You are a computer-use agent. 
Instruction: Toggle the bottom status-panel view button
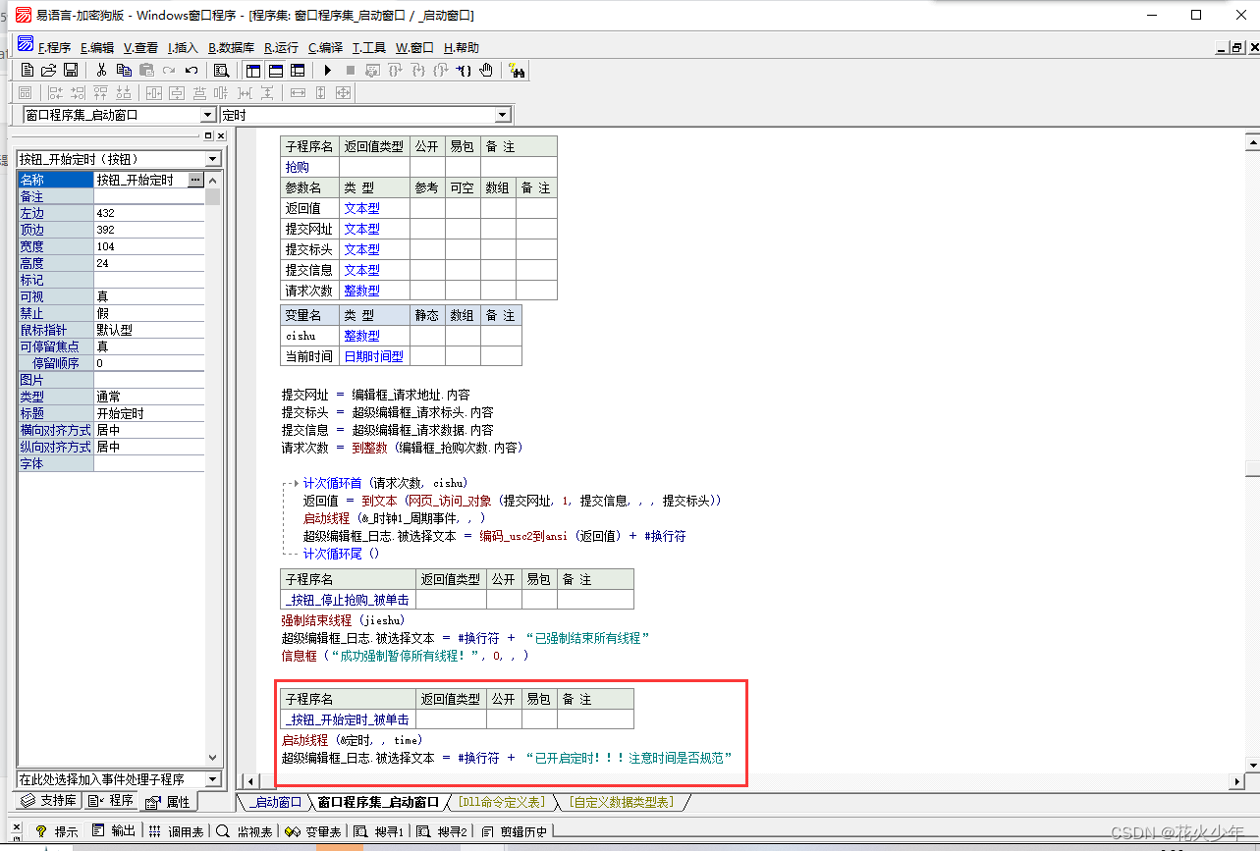tap(276, 70)
